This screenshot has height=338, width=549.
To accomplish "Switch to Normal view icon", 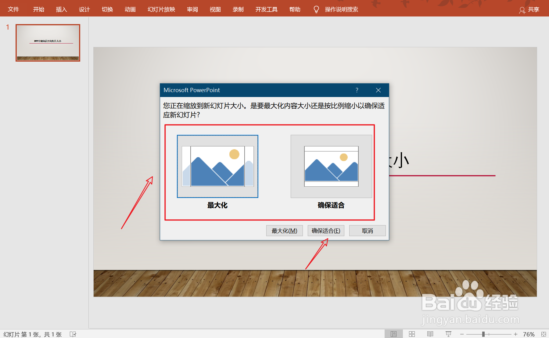I will tap(394, 334).
